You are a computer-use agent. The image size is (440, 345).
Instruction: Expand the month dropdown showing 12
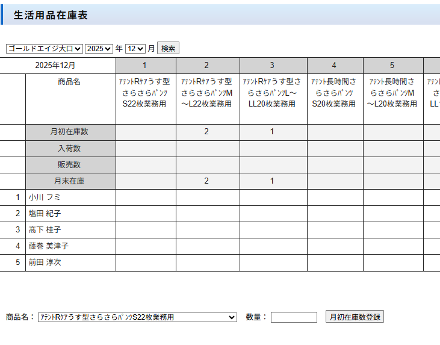point(135,49)
